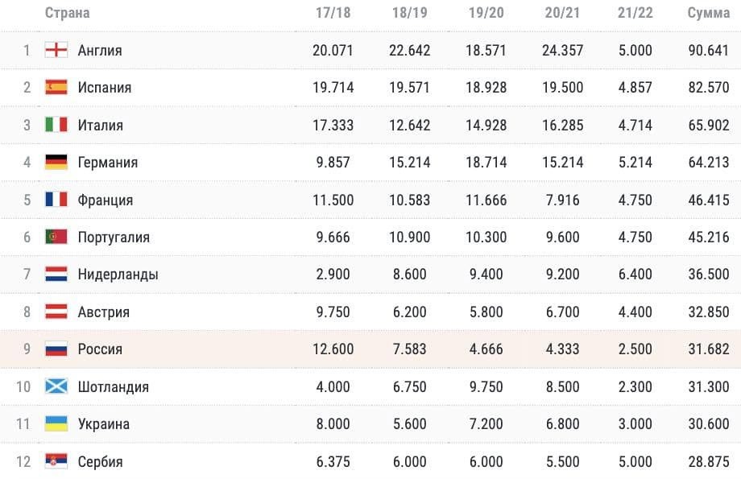Sort by the 17/18 season column

333,13
